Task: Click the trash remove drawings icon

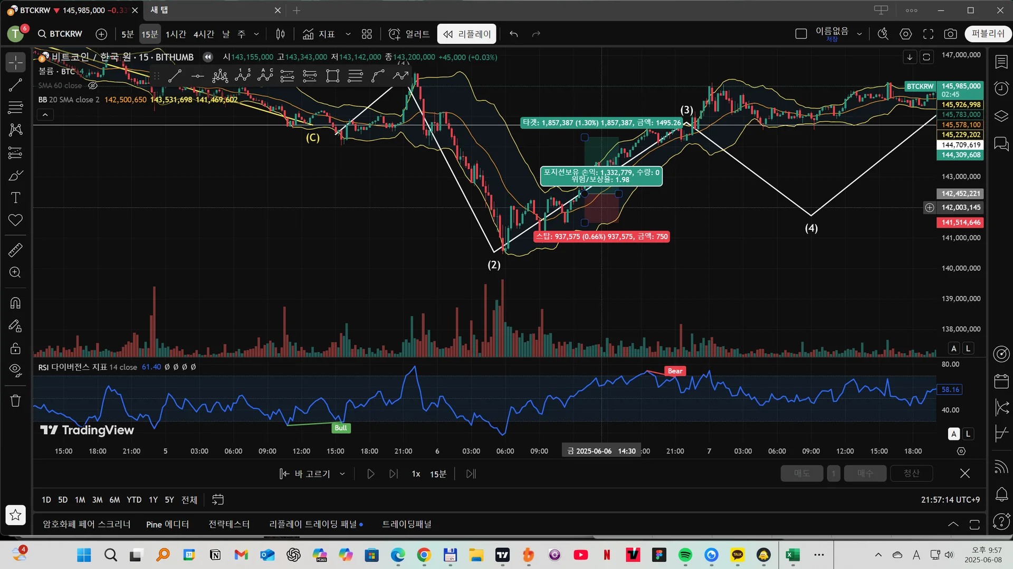Action: pos(15,401)
